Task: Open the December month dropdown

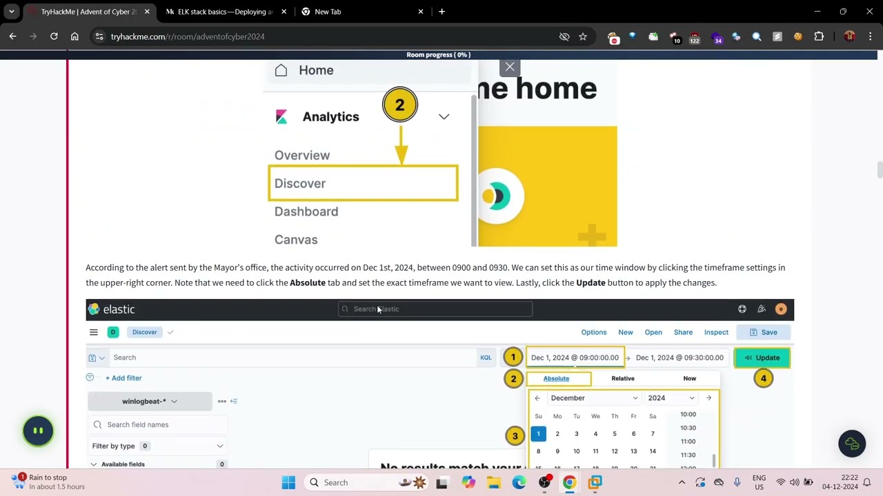Action: click(594, 398)
